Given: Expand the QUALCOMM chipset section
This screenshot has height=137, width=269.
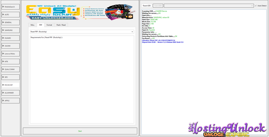Looking at the screenshot, I should pos(10,69).
